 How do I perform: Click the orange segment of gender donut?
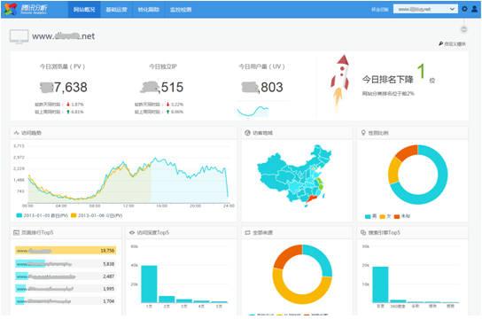tap(408, 152)
